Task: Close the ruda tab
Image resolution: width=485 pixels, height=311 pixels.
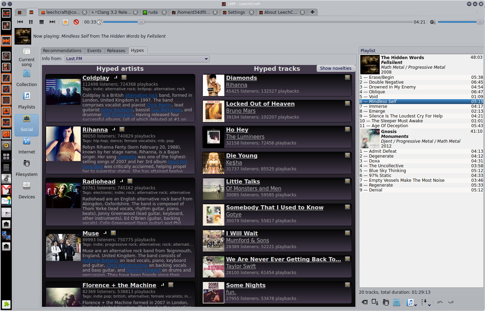Action: [164, 12]
